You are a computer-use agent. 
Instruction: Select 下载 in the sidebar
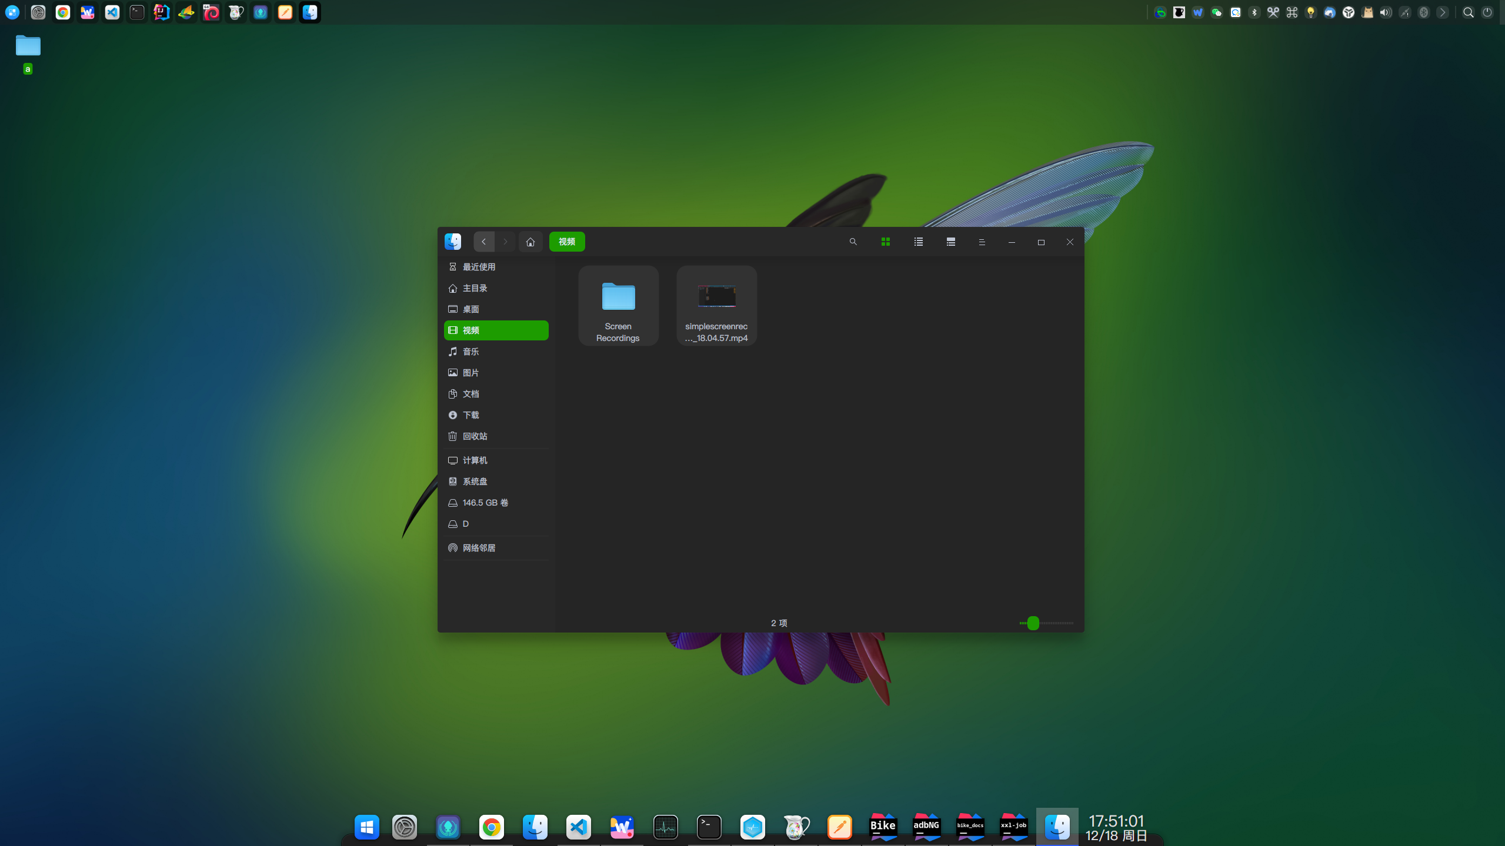[470, 415]
